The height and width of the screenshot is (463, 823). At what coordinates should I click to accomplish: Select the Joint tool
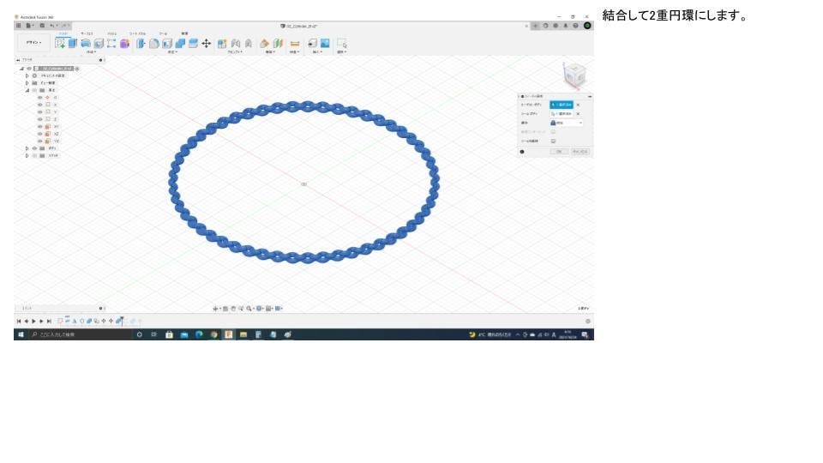[x=235, y=44]
